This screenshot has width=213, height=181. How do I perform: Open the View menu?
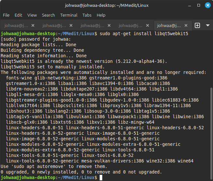32,15
